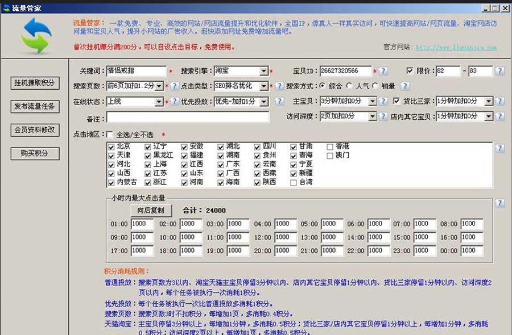512x335 pixels.
Task: Click the help icon beside the 宝贝ID field
Action: pyautogui.click(x=383, y=72)
